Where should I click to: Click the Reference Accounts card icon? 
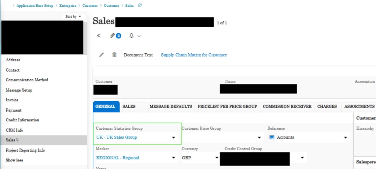point(272,137)
